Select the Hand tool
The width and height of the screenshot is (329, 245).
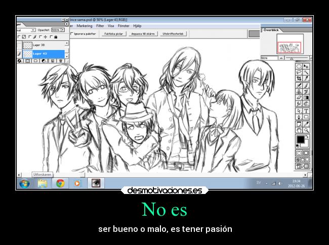click(x=299, y=130)
